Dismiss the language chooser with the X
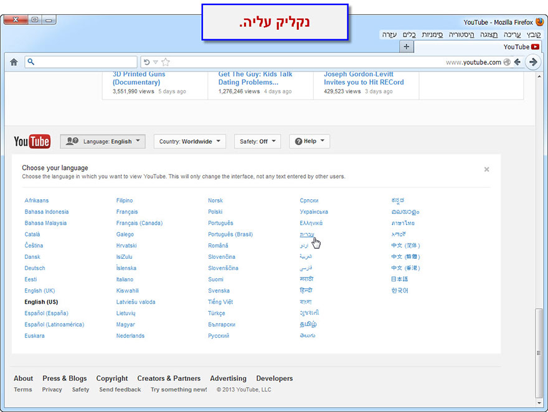Screen dimensions: 548x412 coord(486,169)
